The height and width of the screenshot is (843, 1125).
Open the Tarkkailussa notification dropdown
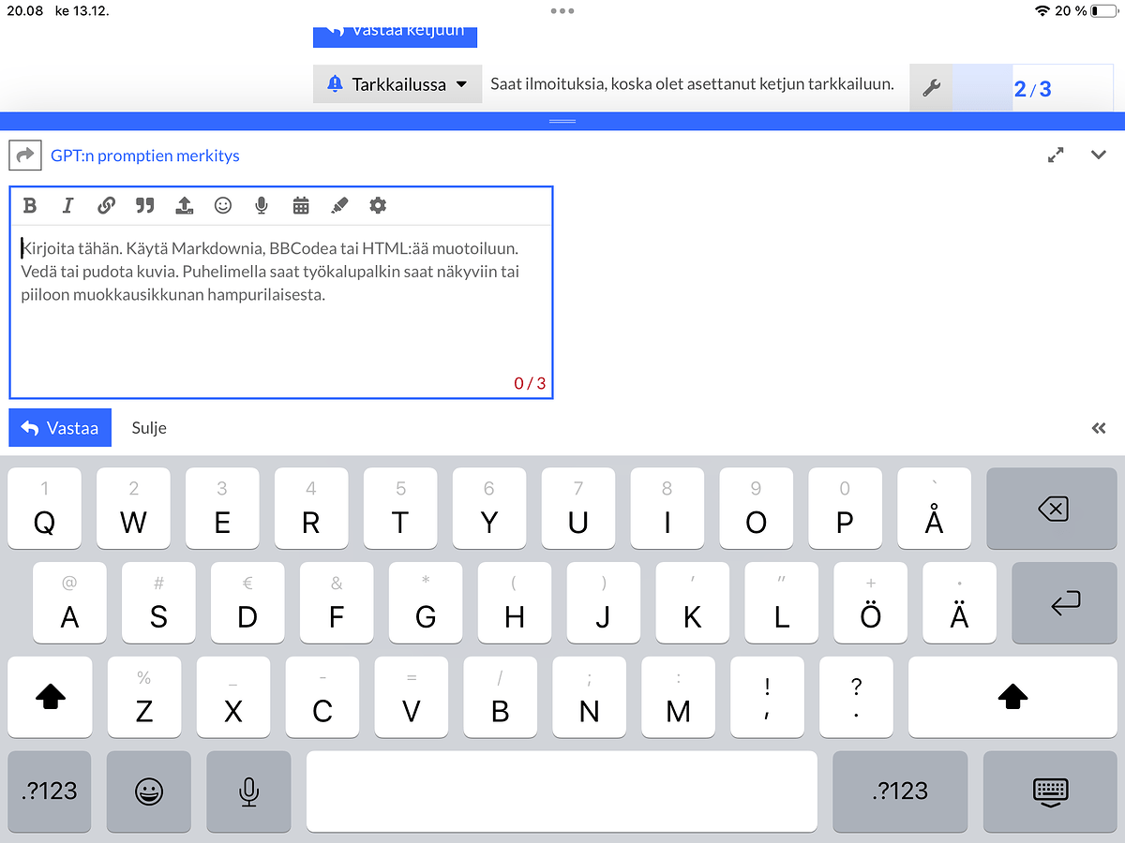pos(397,84)
